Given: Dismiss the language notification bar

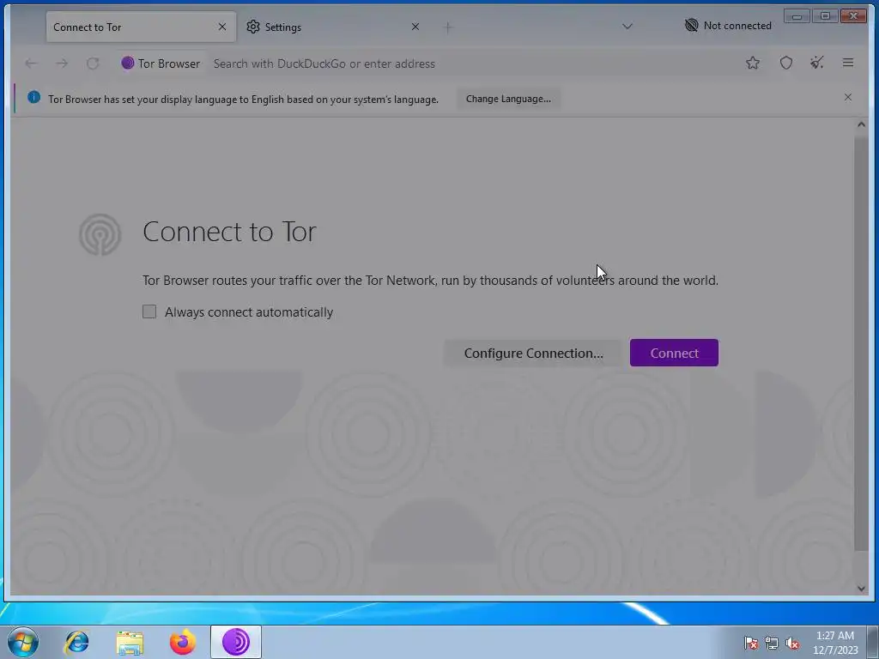Looking at the screenshot, I should tap(847, 98).
